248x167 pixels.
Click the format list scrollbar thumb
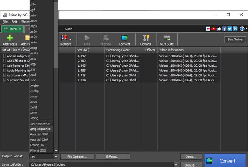[56, 34]
